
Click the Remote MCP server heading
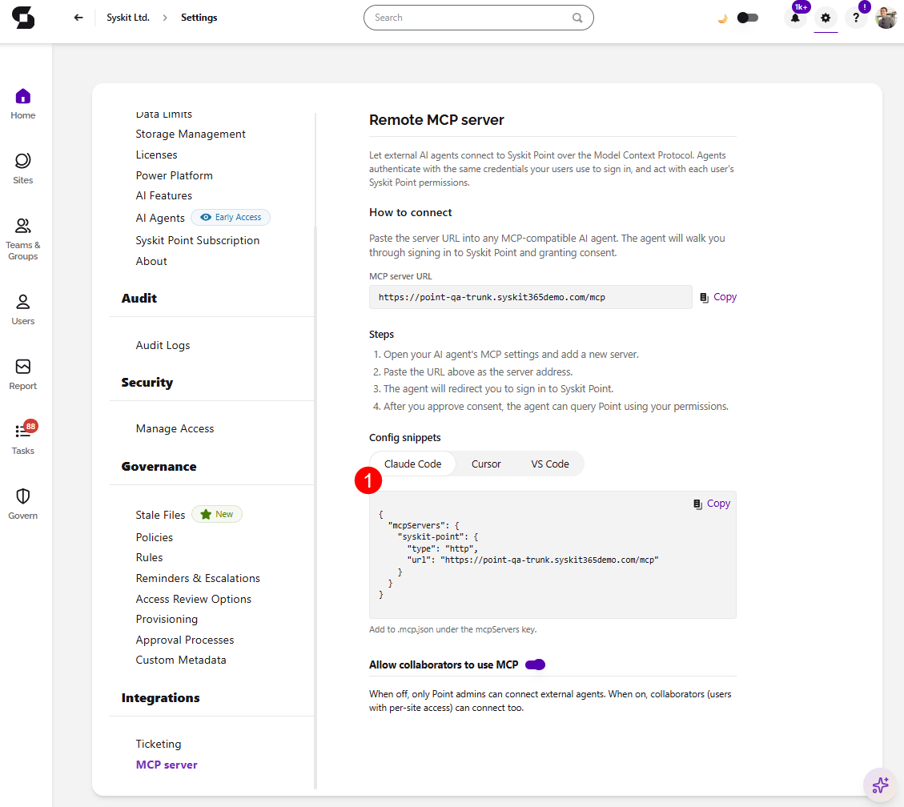pos(436,120)
